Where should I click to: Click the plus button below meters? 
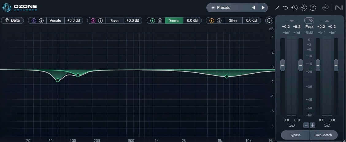click(313, 125)
